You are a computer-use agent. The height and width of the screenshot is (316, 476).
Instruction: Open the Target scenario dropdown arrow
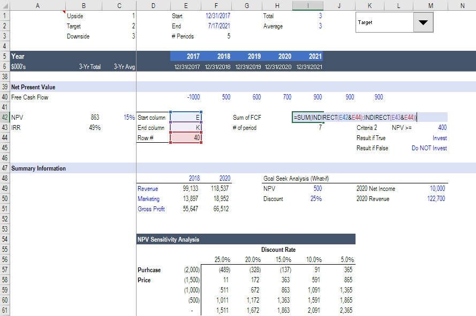click(x=424, y=23)
